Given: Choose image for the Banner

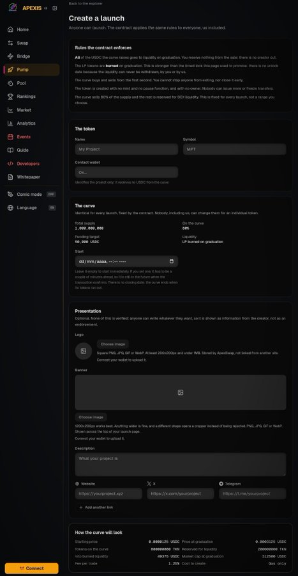Looking at the screenshot, I should point(91,417).
